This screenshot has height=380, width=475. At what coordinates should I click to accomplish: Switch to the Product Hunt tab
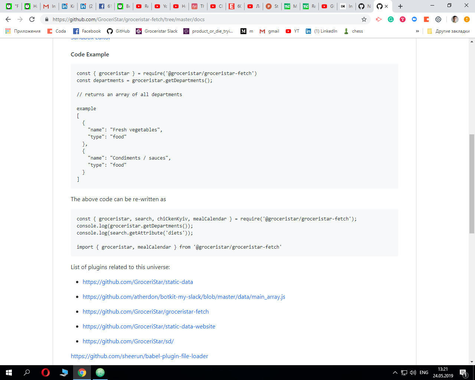(272, 6)
